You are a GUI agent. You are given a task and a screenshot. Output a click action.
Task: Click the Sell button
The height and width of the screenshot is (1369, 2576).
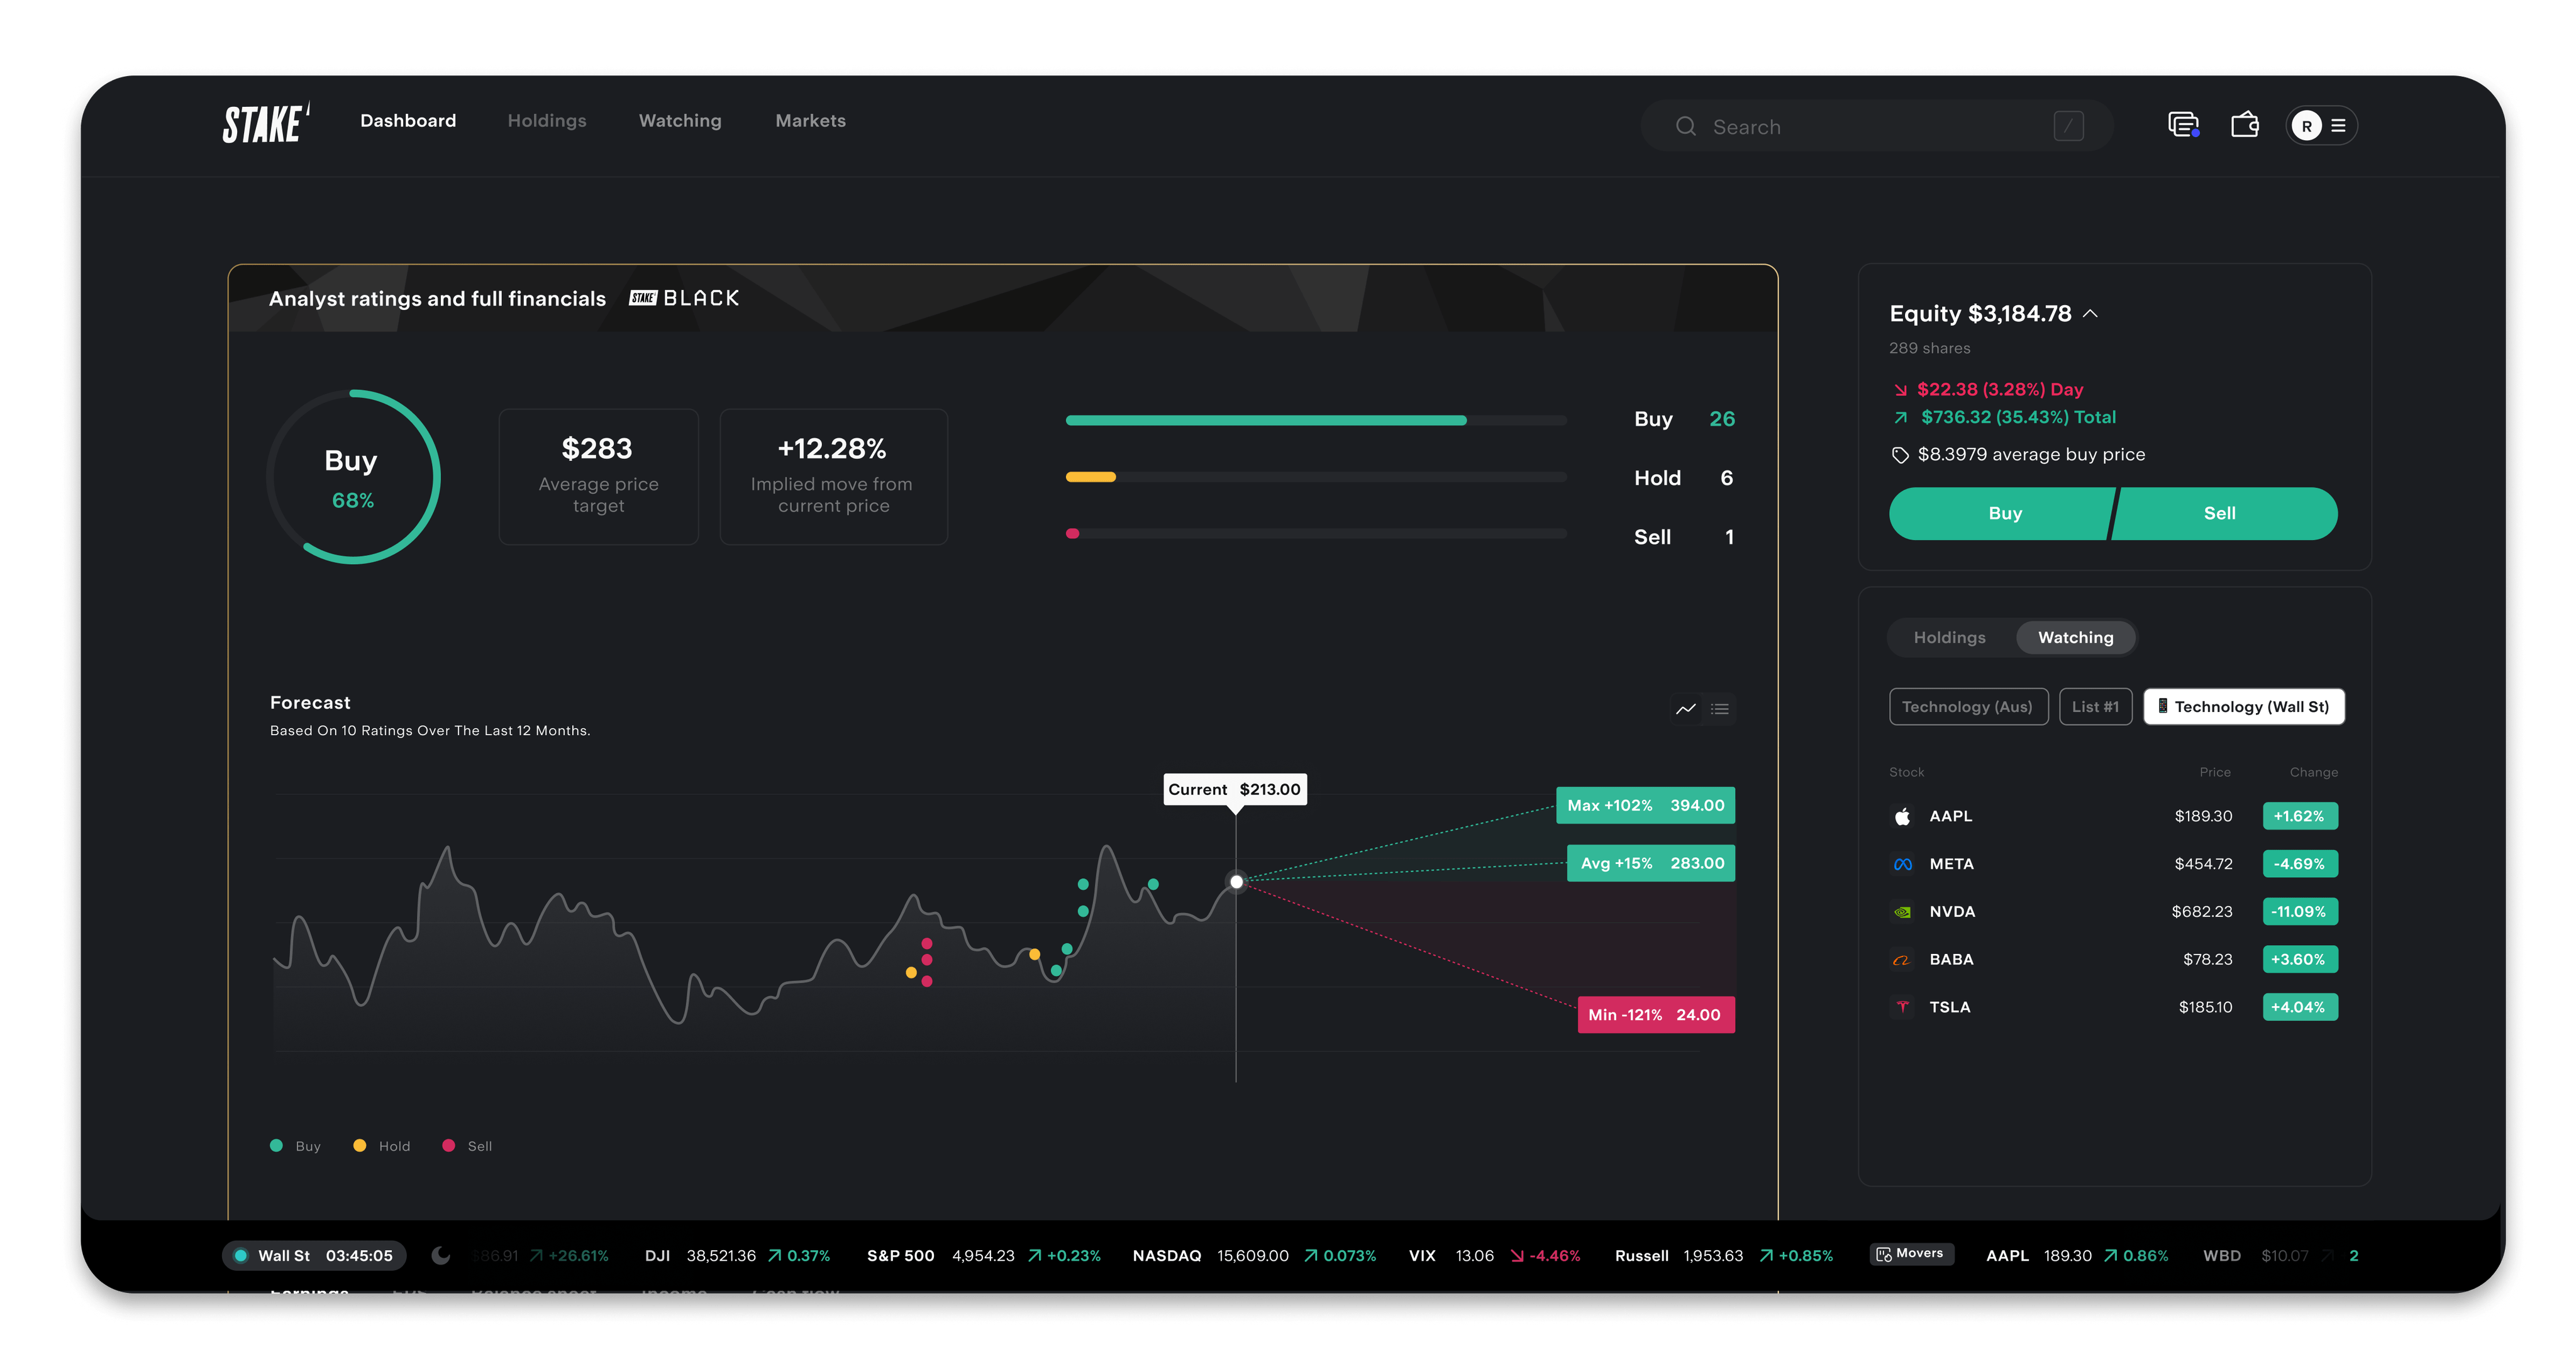click(2223, 514)
